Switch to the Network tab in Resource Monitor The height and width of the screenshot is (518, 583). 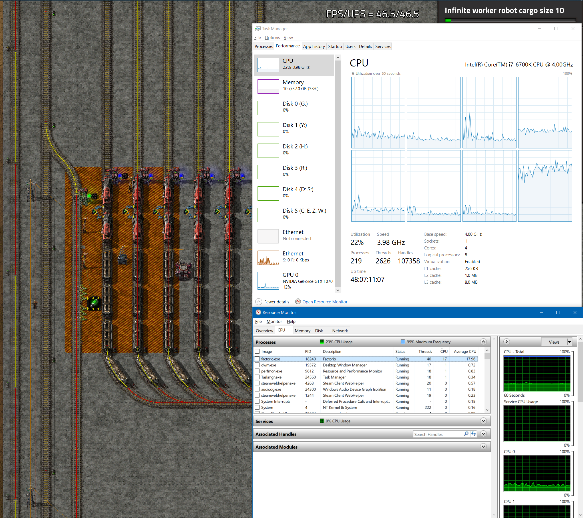click(x=340, y=330)
